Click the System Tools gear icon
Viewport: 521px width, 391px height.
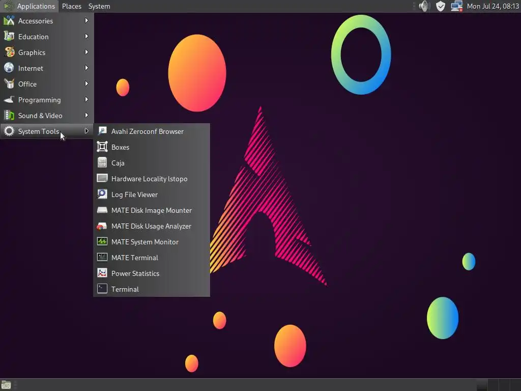tap(9, 131)
